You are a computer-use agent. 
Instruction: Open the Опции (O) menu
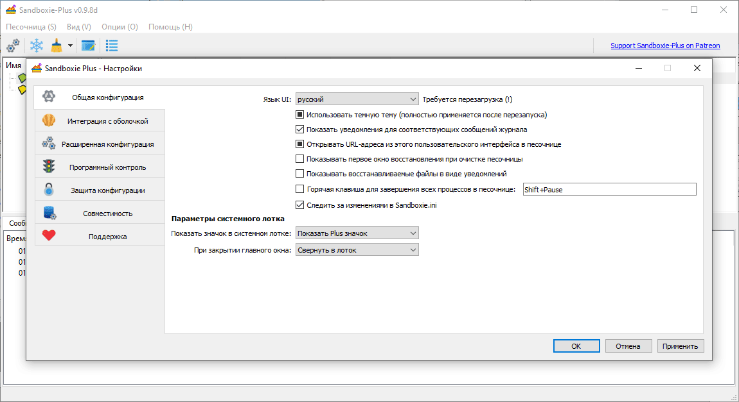point(120,27)
